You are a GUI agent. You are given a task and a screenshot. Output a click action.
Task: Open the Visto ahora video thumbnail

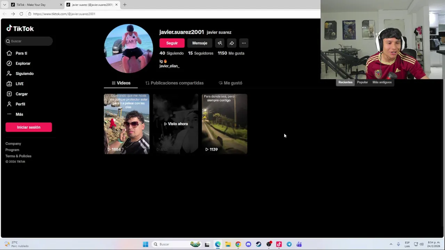[x=176, y=124]
